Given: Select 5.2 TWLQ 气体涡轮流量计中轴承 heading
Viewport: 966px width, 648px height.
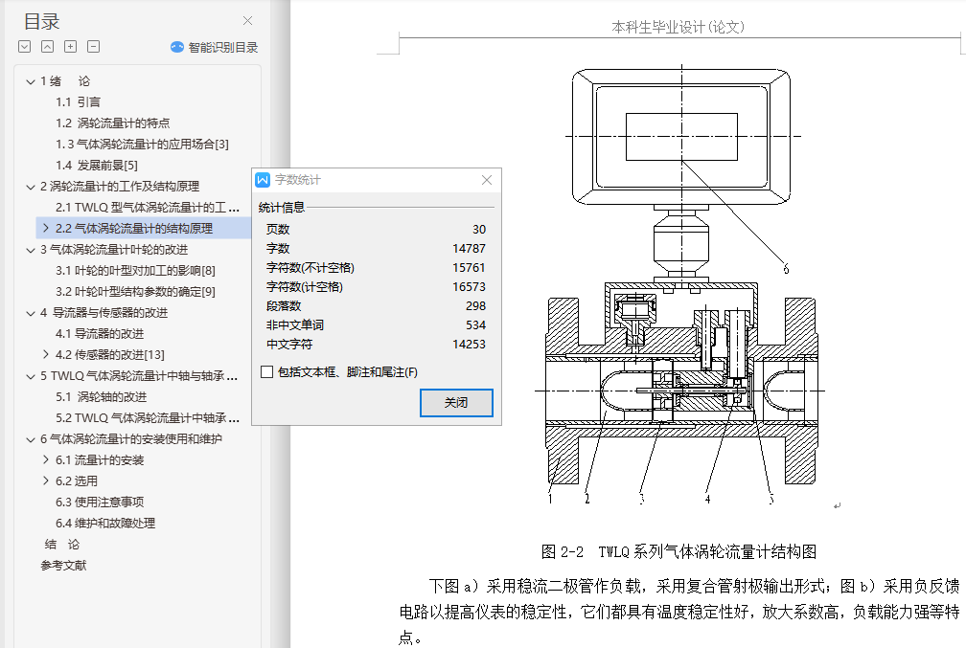Looking at the screenshot, I should 148,418.
